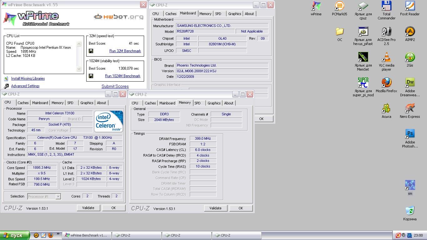Click Southbridge 82801IM (ICH9-M) value

click(222, 44)
